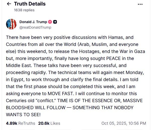Viewport: 153px width, 130px height.
Task: Go back using the left arrow
Action: (x=9, y=4)
